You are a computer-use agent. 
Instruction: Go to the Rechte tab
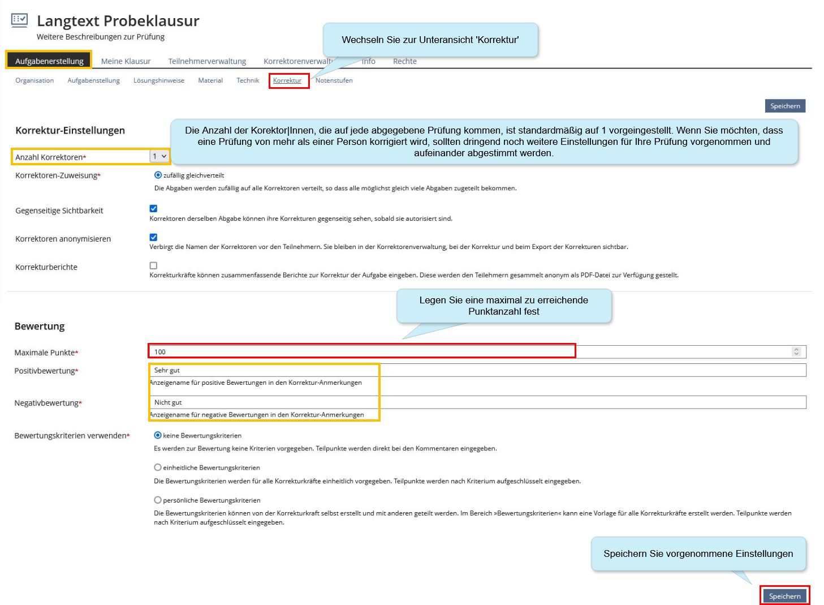point(404,61)
